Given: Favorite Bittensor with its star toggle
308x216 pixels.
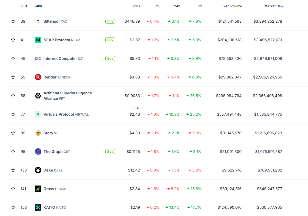Looking at the screenshot, I should coord(13,21).
